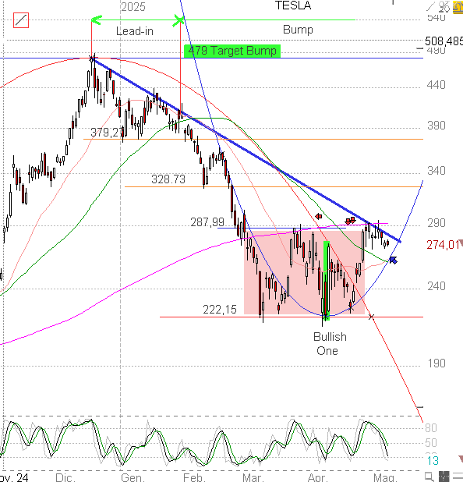Click the current price 274,01 label

(x=443, y=245)
